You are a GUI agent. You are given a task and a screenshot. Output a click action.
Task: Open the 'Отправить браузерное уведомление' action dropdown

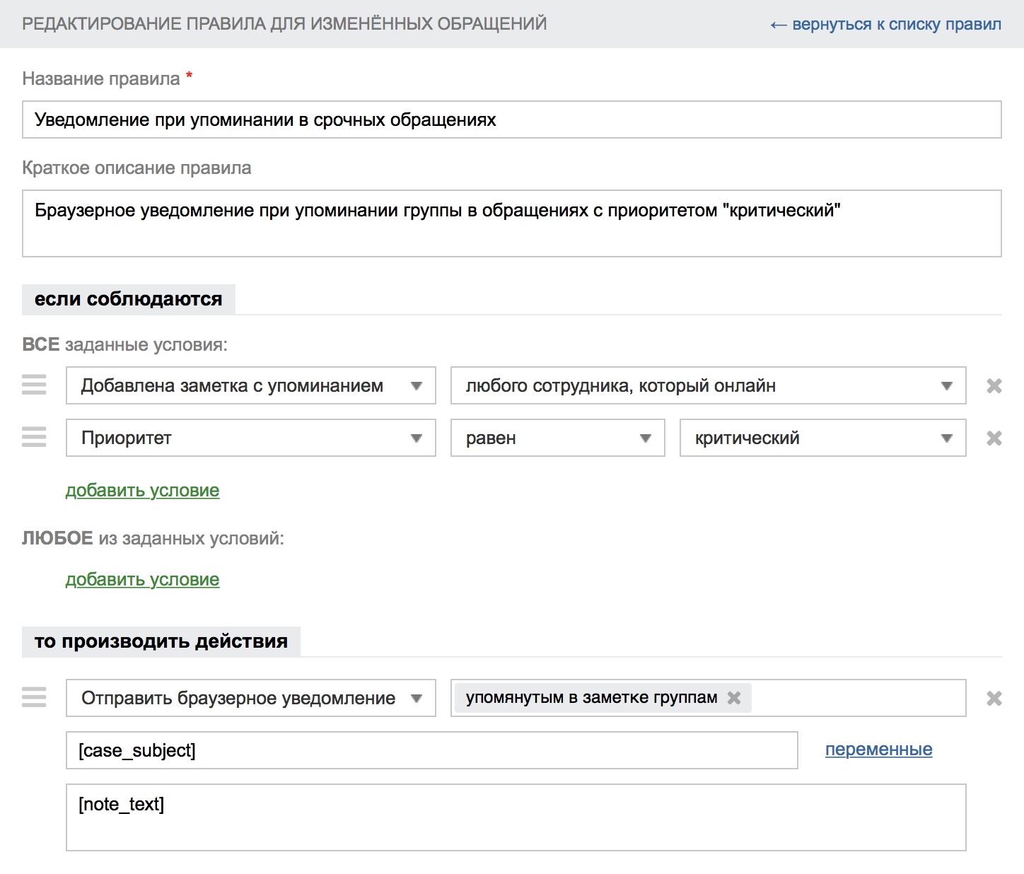click(251, 698)
